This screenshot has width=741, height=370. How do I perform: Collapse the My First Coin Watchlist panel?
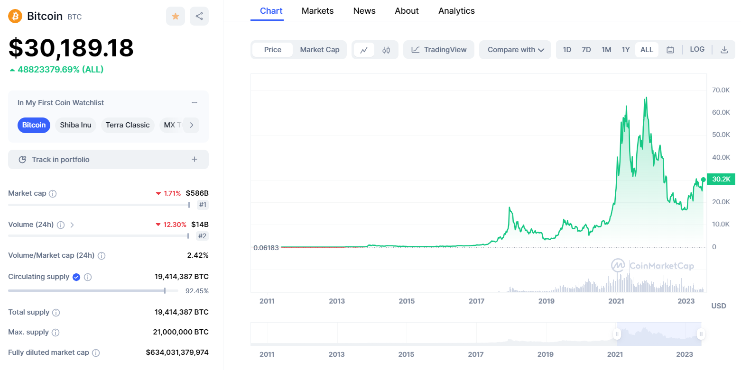[x=195, y=103]
